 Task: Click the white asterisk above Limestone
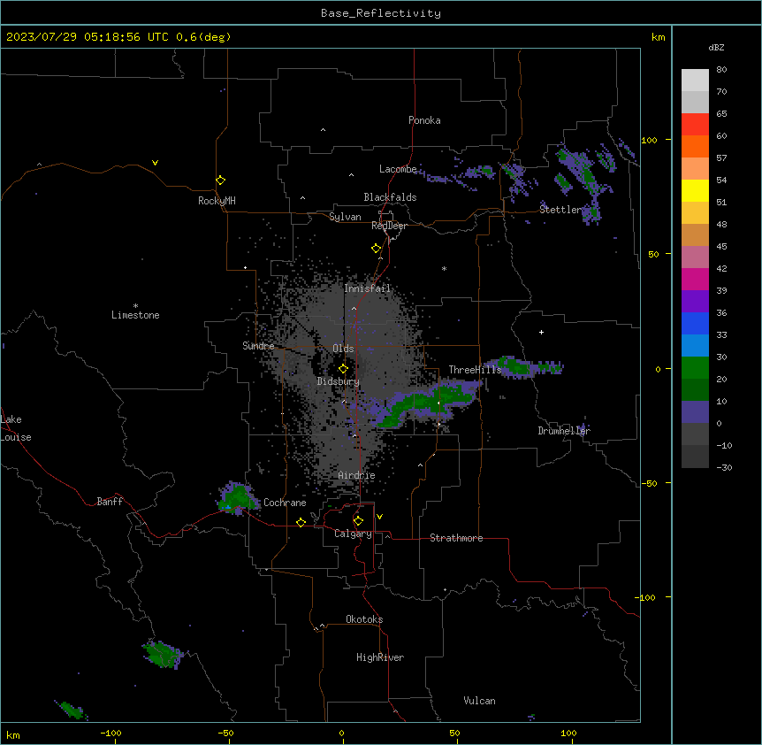click(135, 306)
